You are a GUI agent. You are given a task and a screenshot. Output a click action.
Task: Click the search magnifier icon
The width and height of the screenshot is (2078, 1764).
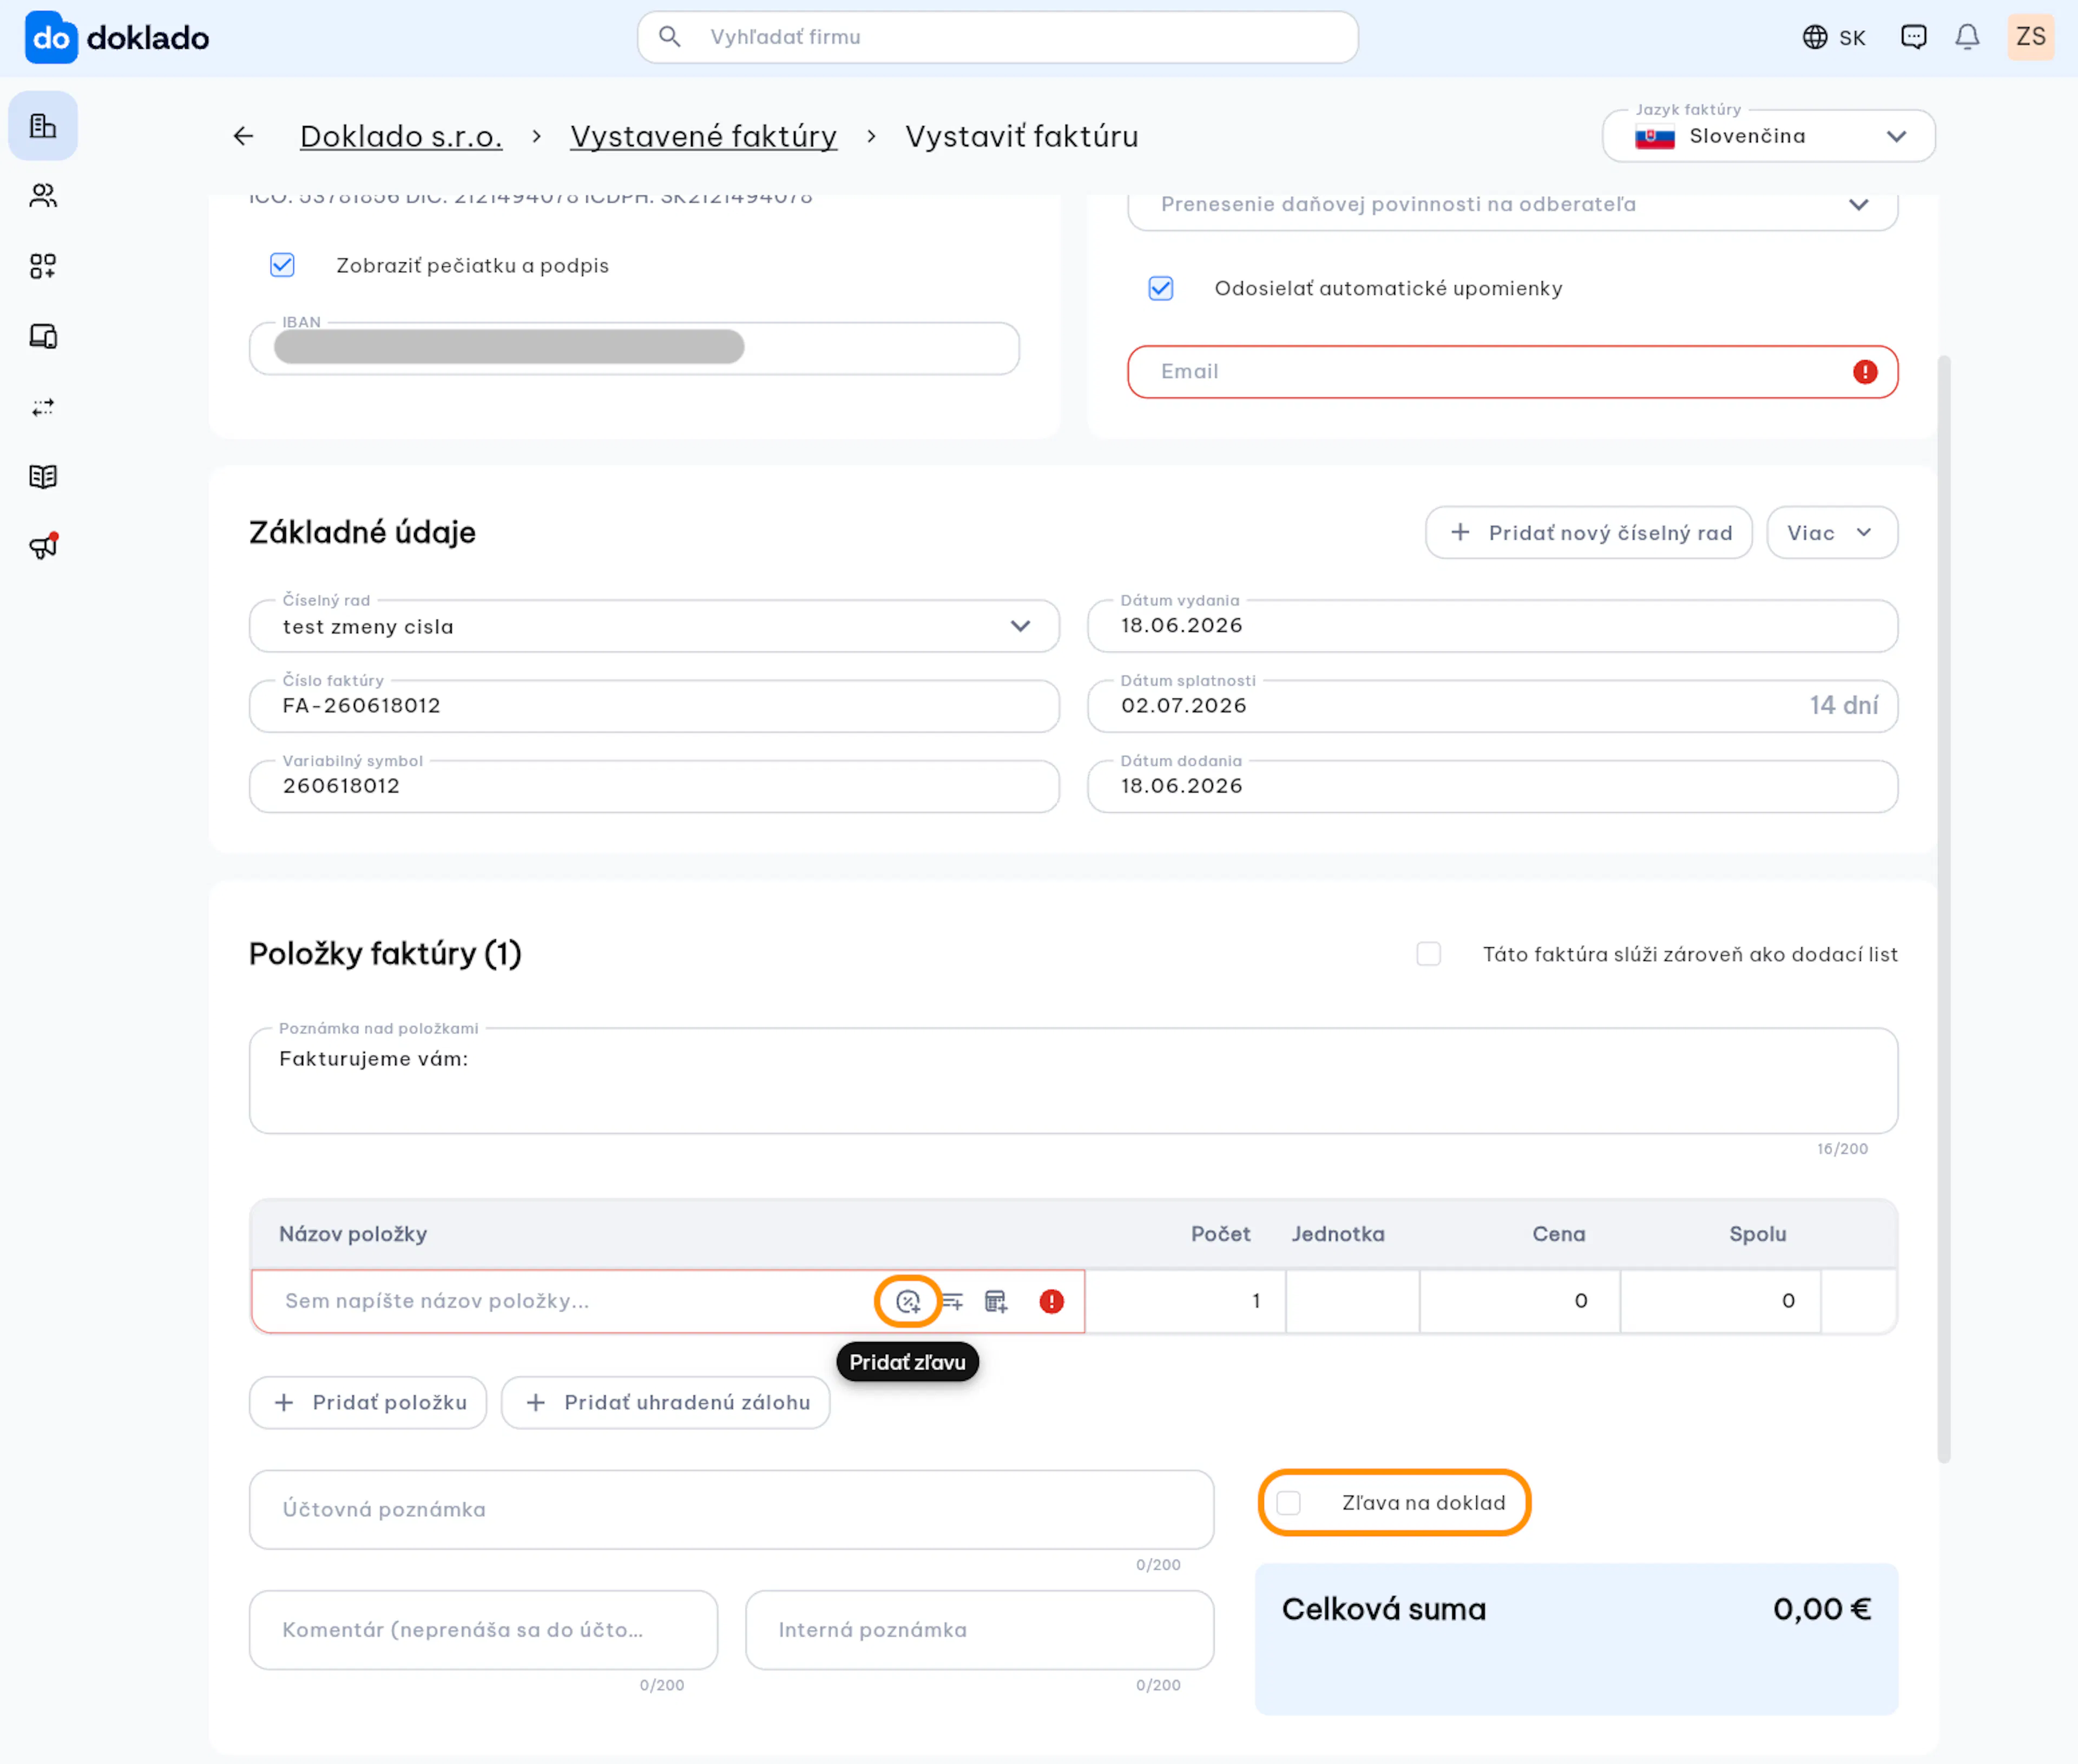point(669,37)
